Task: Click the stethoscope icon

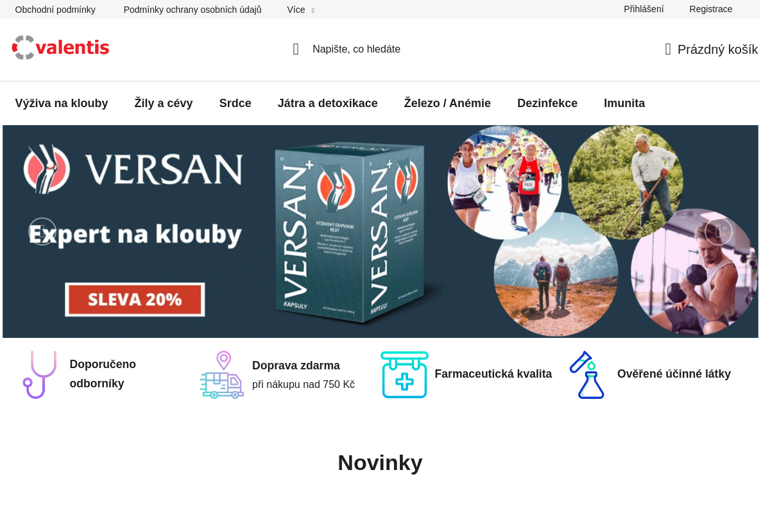Action: tap(40, 374)
